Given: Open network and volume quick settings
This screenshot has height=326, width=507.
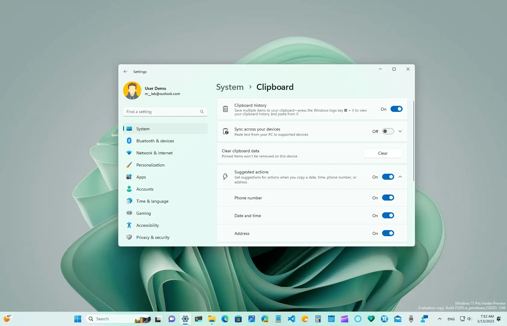Looking at the screenshot, I should [466, 319].
